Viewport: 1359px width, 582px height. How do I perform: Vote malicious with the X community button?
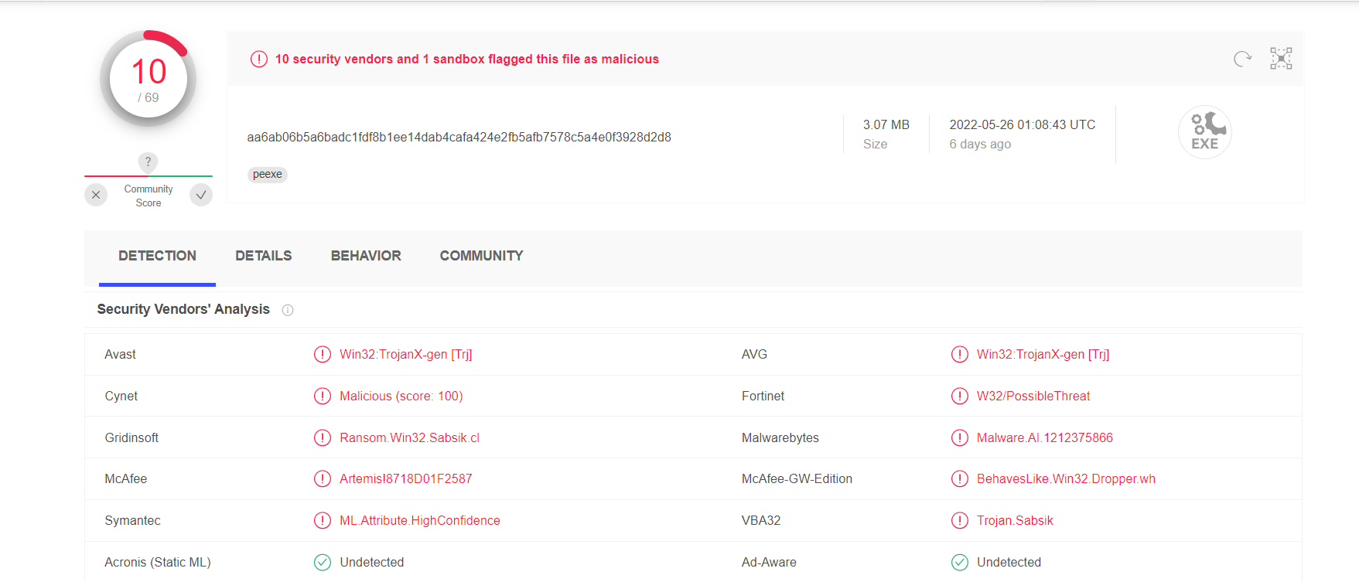(96, 195)
